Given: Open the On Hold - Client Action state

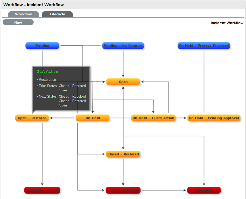Looking at the screenshot, I should coord(153,118).
